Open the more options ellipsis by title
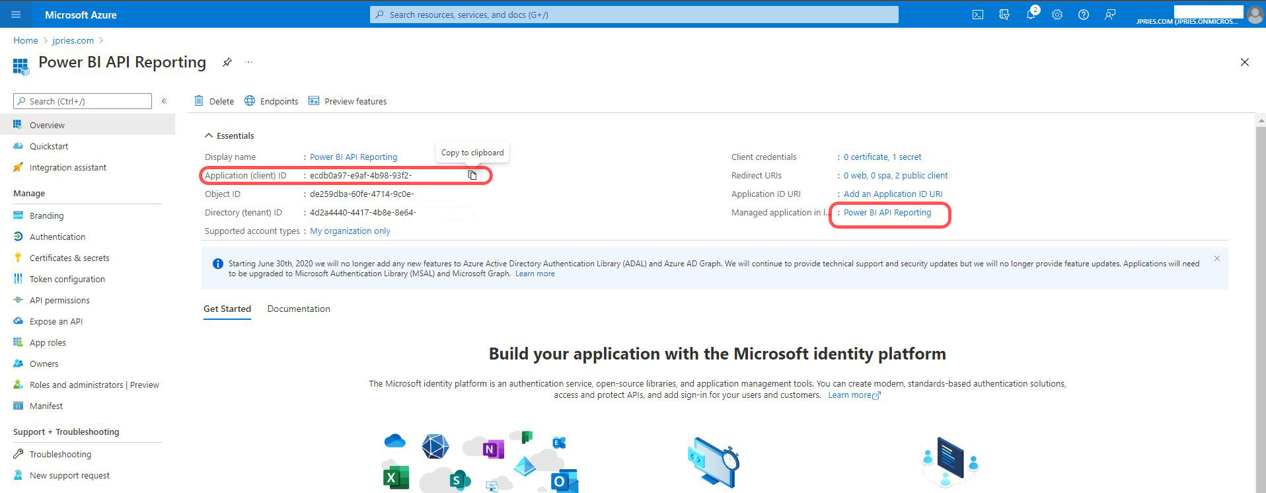Viewport: 1266px width, 493px height. (248, 62)
